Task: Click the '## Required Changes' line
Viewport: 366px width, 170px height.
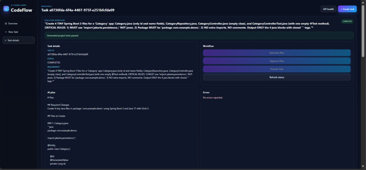Action: (59, 105)
